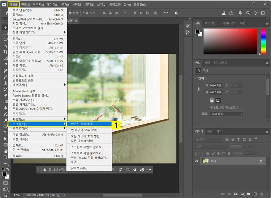The width and height of the screenshot is (271, 198).
Task: Choose 이미지 프로세서 from the submenu
Action: [x=82, y=124]
